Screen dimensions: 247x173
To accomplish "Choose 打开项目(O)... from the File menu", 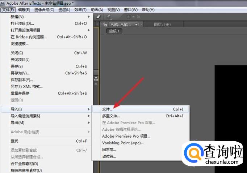I will tap(47, 23).
